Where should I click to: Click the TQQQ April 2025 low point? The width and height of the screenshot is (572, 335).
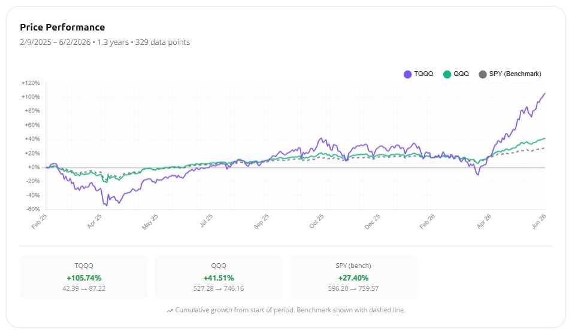(106, 206)
